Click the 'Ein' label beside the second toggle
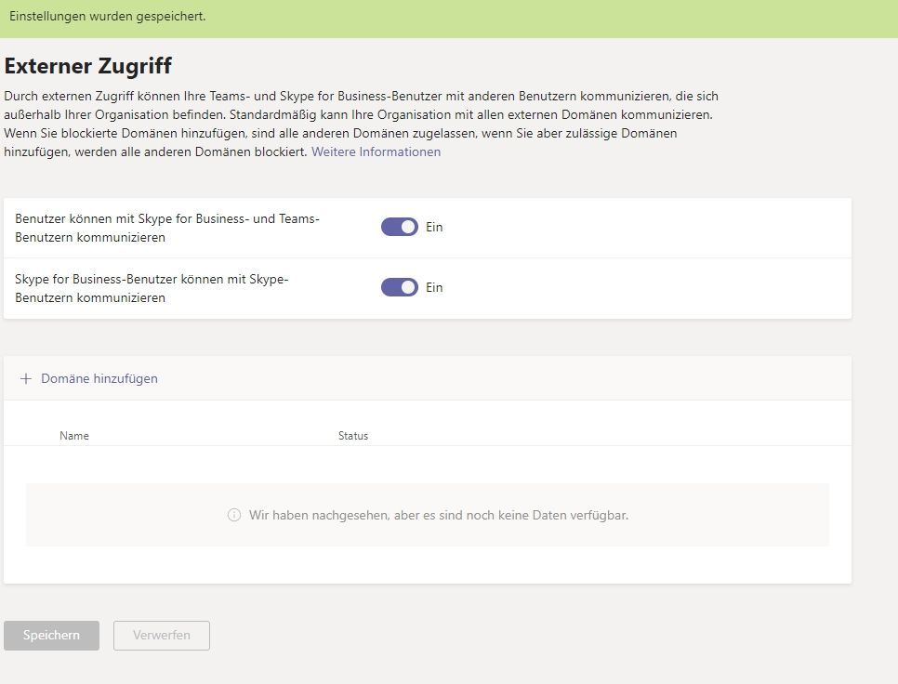 coord(434,287)
